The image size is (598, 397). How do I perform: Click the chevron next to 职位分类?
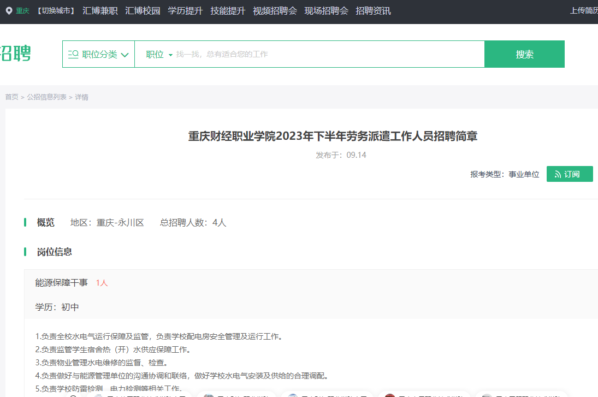pyautogui.click(x=125, y=55)
